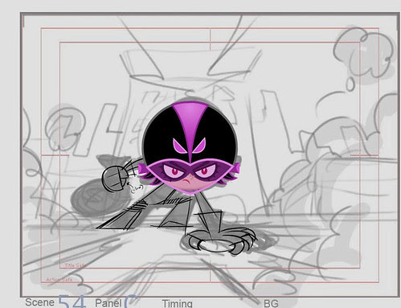Click the Scene label below the panel

click(x=39, y=302)
